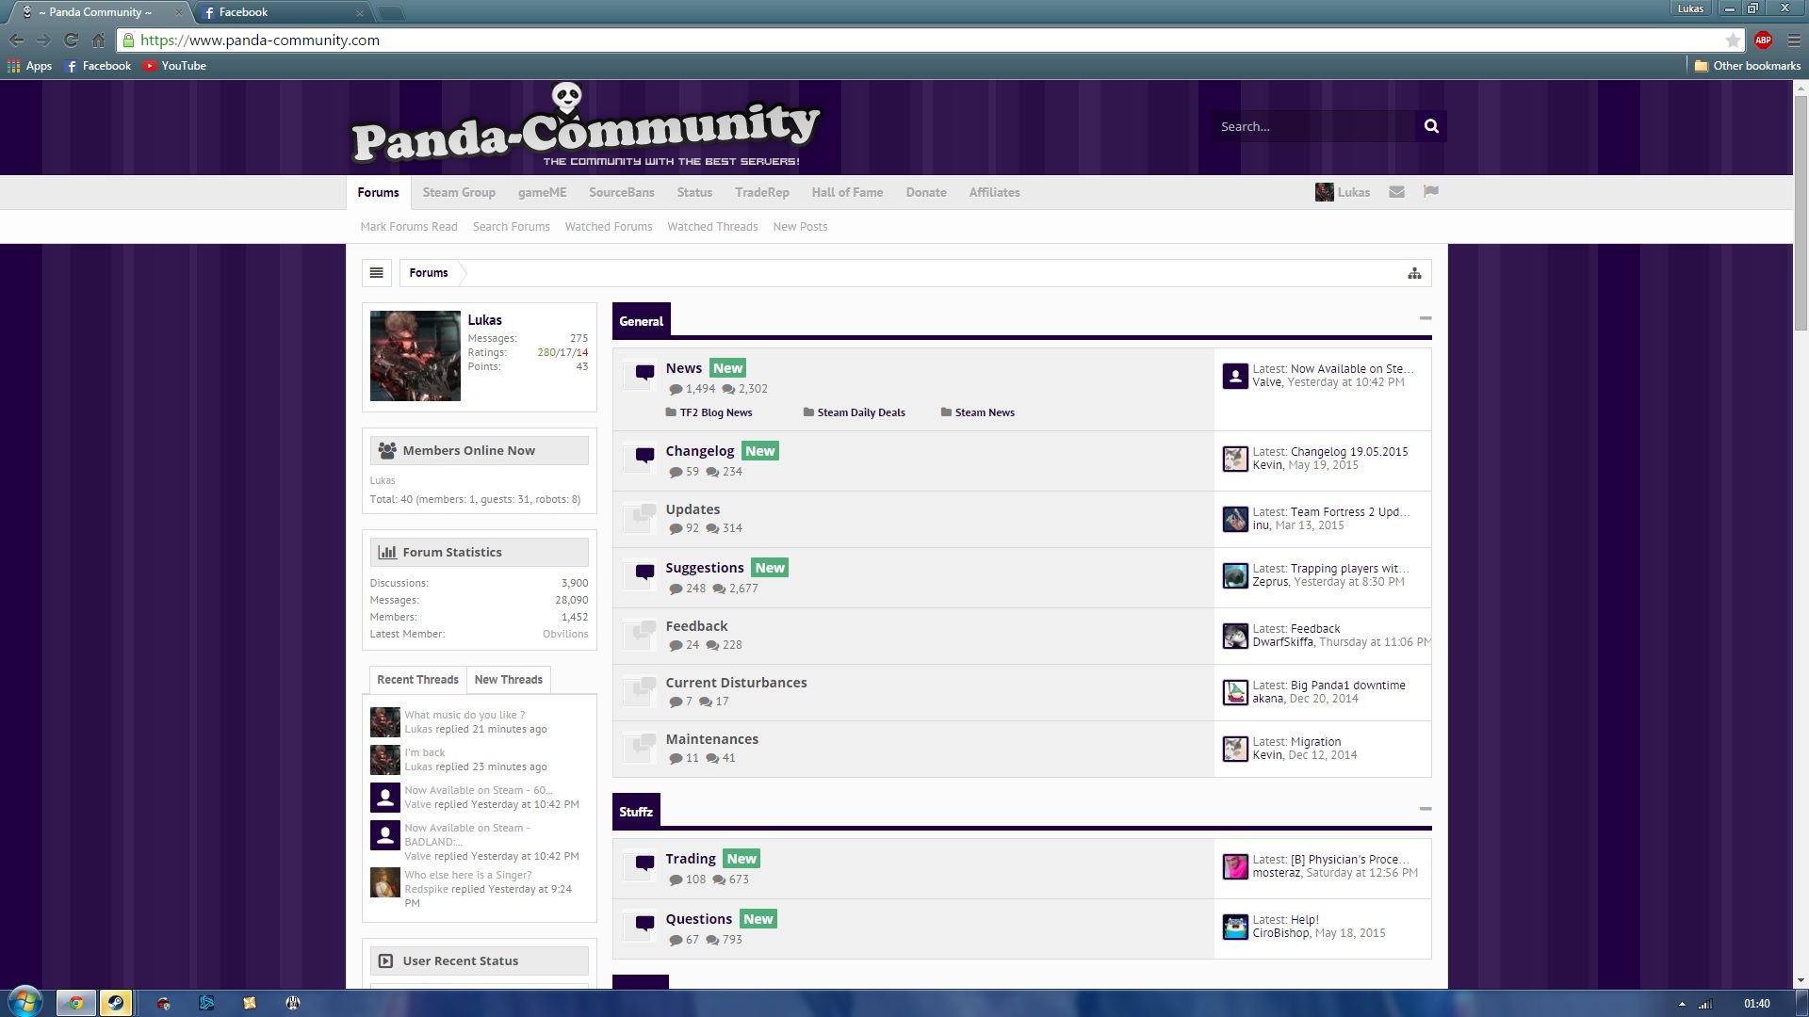Open the Other bookmarks folder
Viewport: 1809px width, 1017px height.
[x=1747, y=66]
